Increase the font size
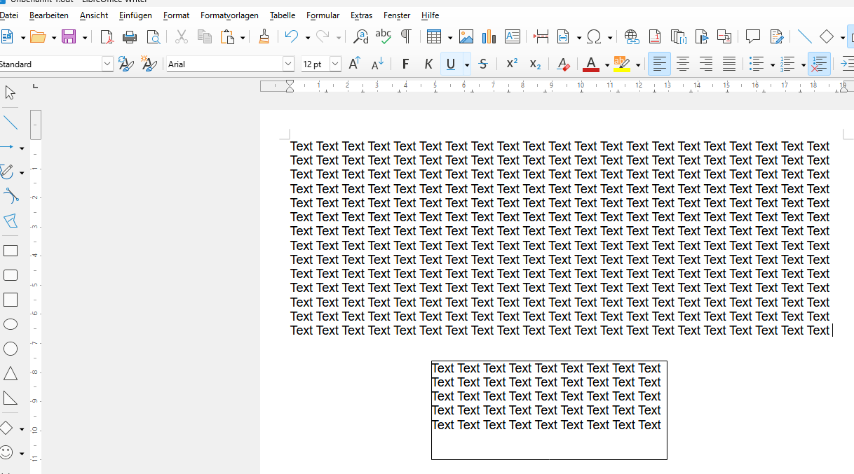The width and height of the screenshot is (854, 474). (x=354, y=64)
